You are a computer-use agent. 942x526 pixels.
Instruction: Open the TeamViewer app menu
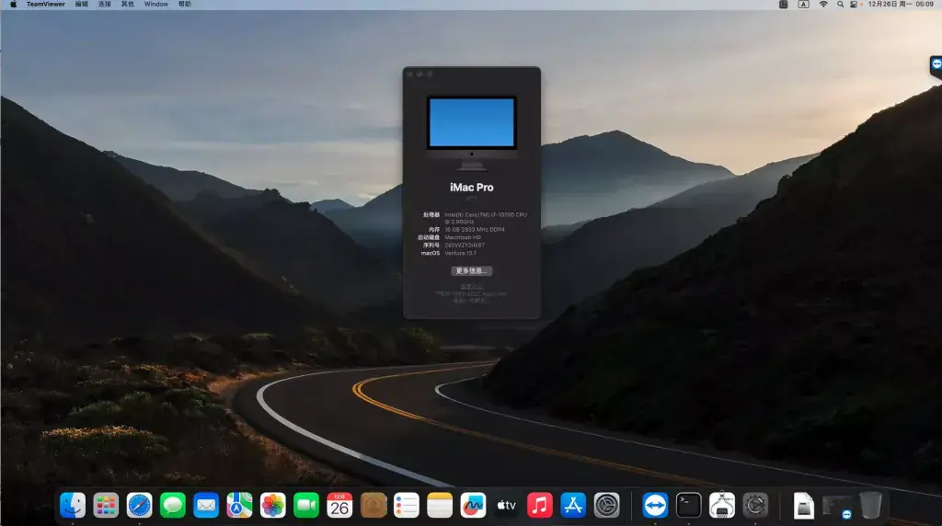pyautogui.click(x=46, y=5)
